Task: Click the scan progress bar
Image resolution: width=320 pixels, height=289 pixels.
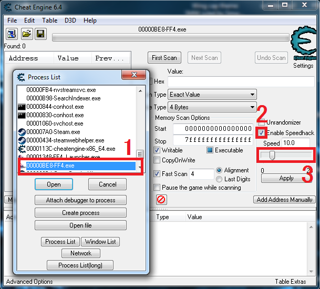Action: [171, 37]
